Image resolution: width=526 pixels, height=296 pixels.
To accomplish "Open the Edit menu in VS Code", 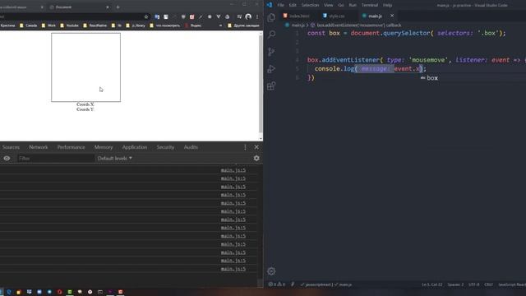I will pyautogui.click(x=293, y=5).
